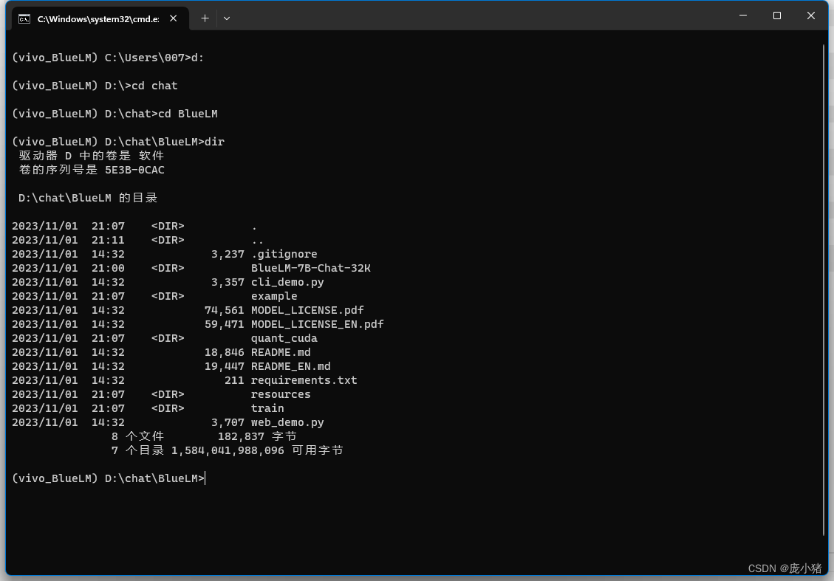Click the train directory entry

click(267, 408)
